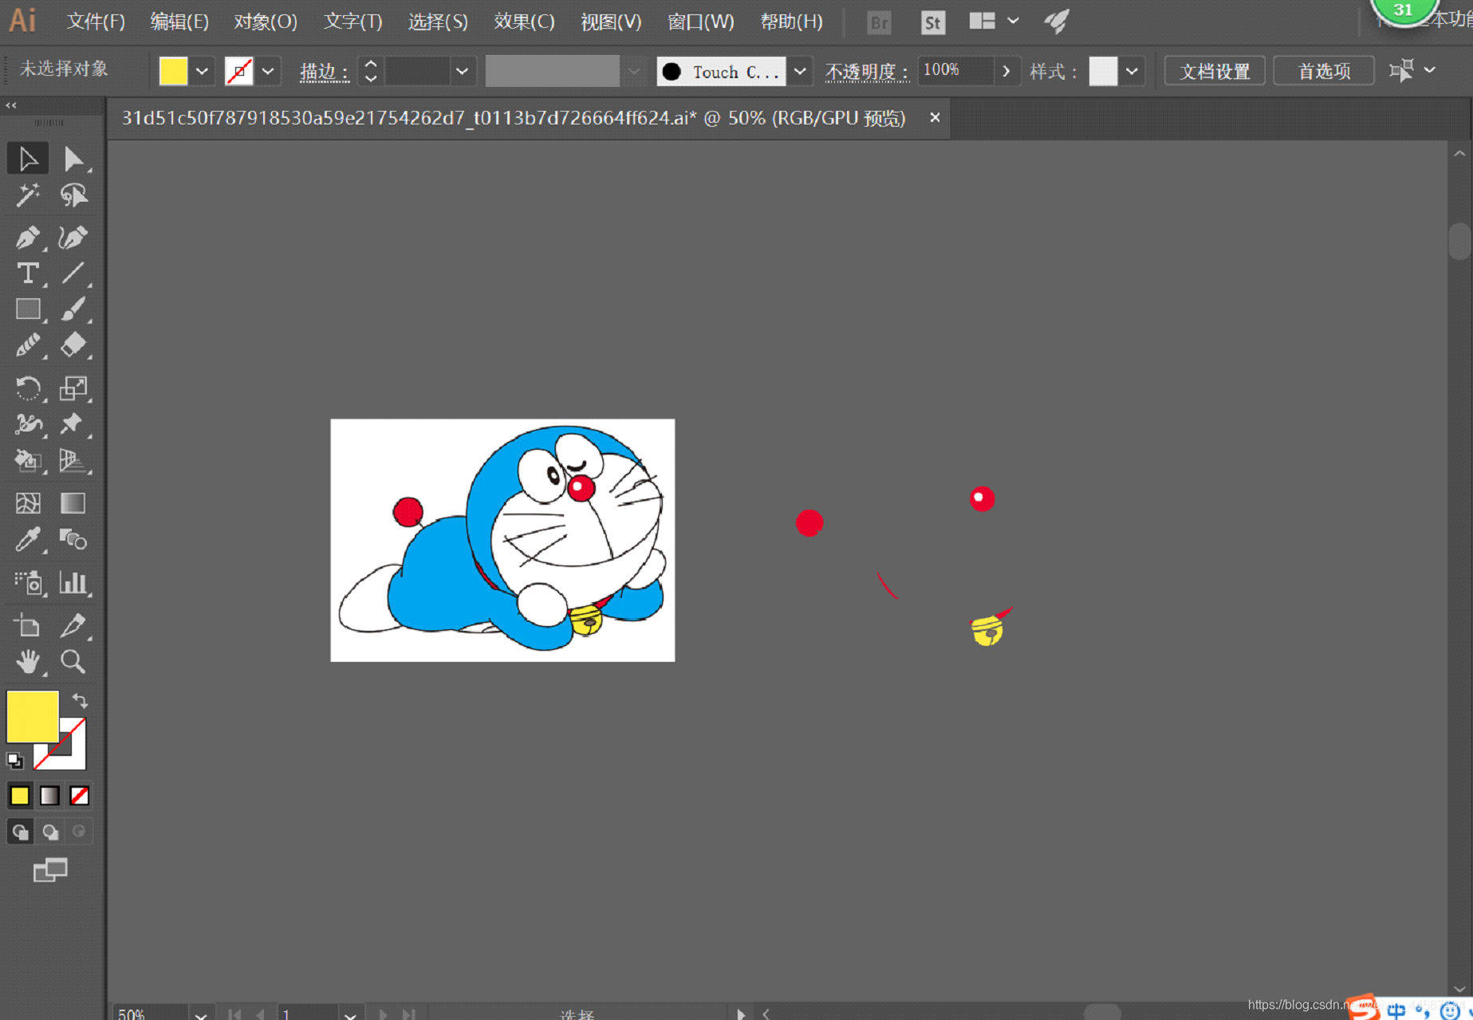Image resolution: width=1473 pixels, height=1020 pixels.
Task: Select the Selection tool (black arrow)
Action: [28, 159]
